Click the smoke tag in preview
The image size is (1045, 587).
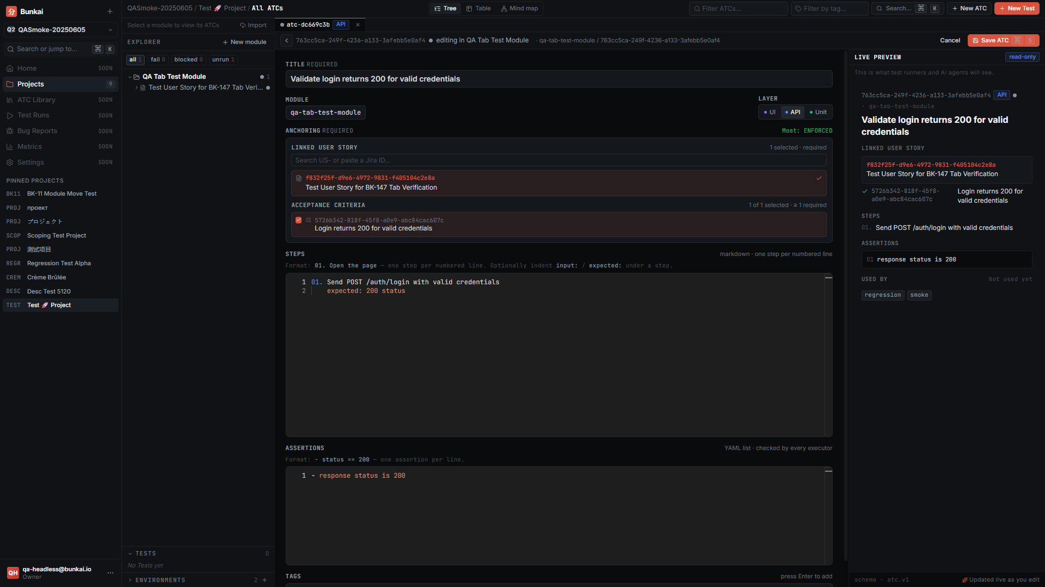point(919,296)
